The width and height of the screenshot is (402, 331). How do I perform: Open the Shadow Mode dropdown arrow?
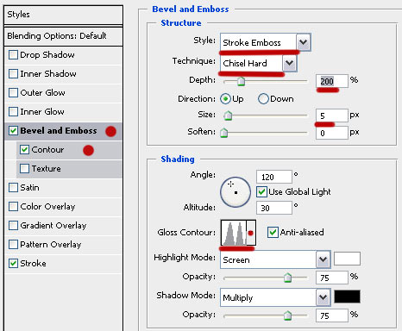(323, 297)
